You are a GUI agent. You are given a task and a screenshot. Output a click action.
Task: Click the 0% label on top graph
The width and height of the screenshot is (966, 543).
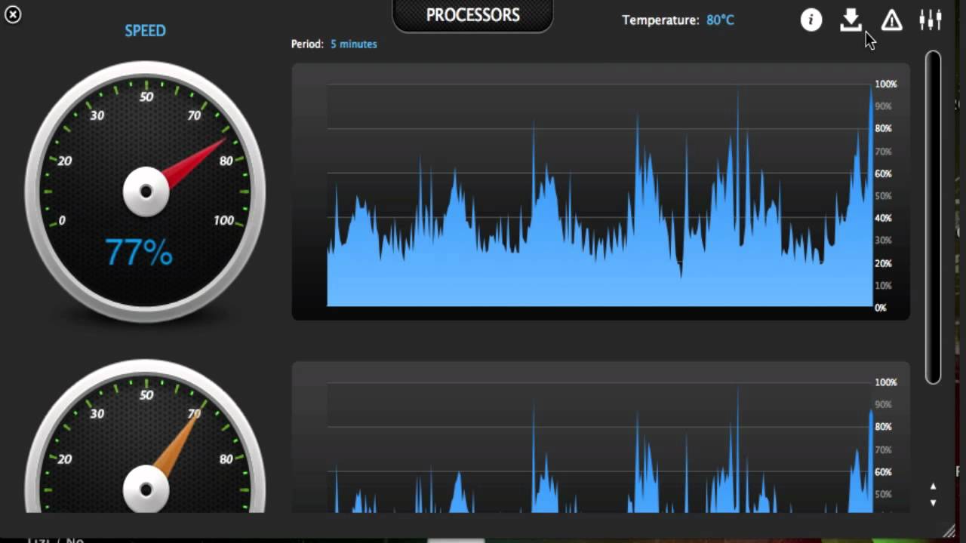[x=880, y=308]
